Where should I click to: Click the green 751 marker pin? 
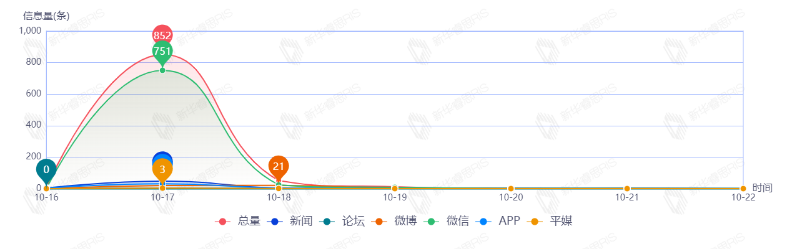click(x=162, y=51)
